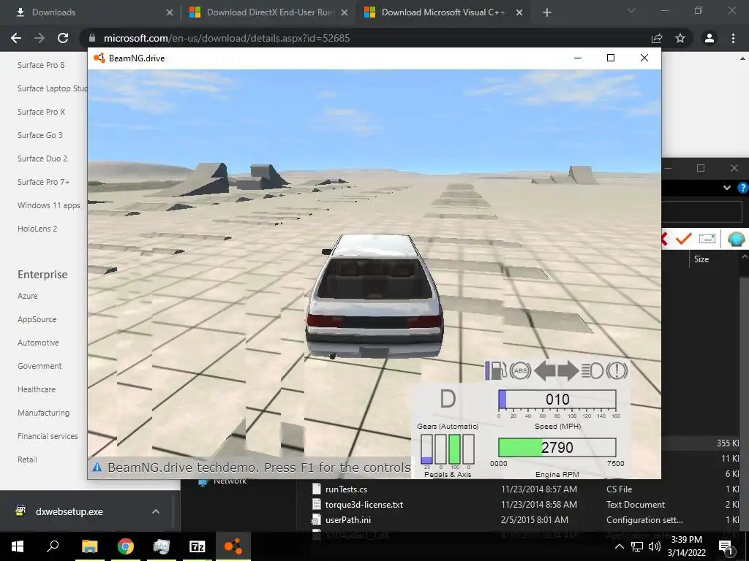Open Automotive link
749x561 pixels.
click(x=38, y=343)
